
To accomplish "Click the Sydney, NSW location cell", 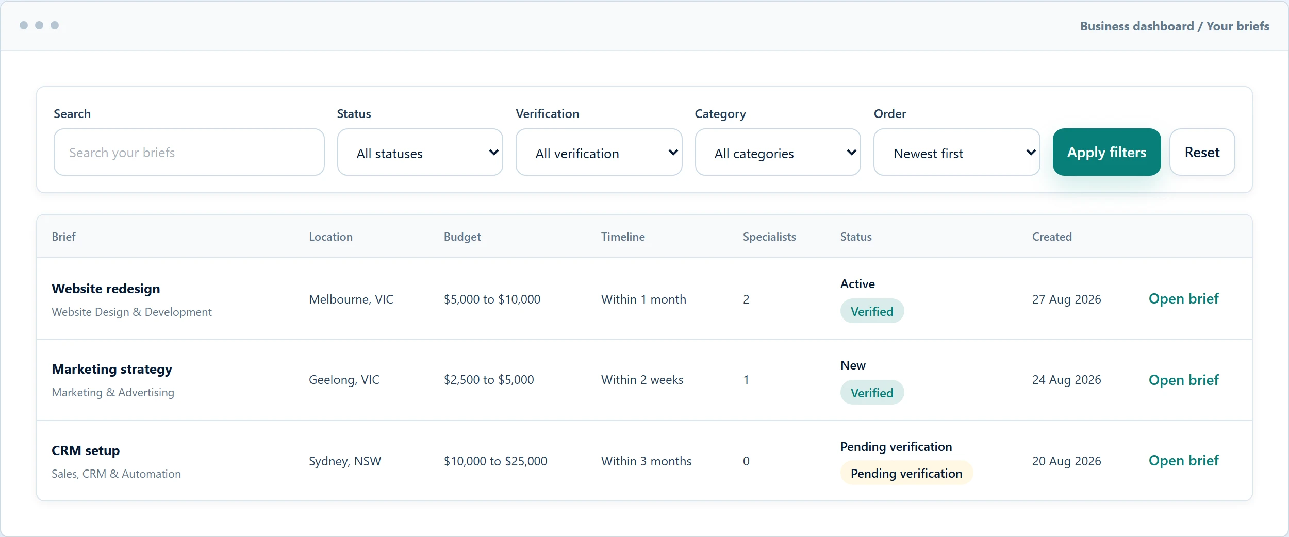I will [345, 461].
